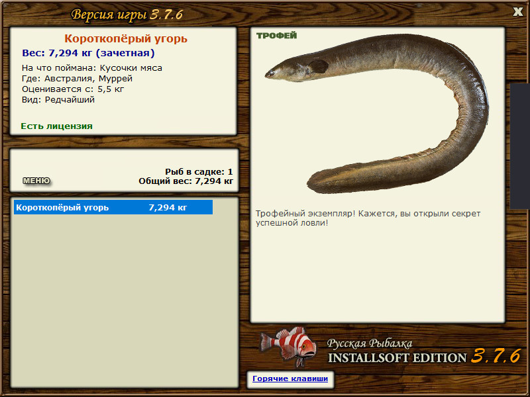Click the Вес: 7,294 кг (зачетная) text
The height and width of the screenshot is (397, 530).
(88, 53)
